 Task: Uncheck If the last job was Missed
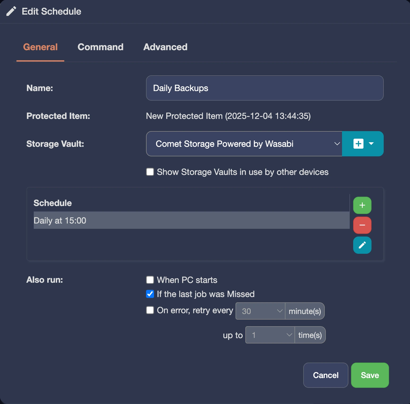click(x=150, y=294)
